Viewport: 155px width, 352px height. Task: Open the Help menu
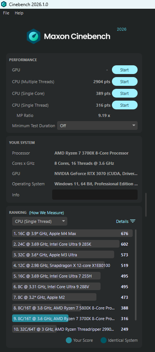pos(19,13)
